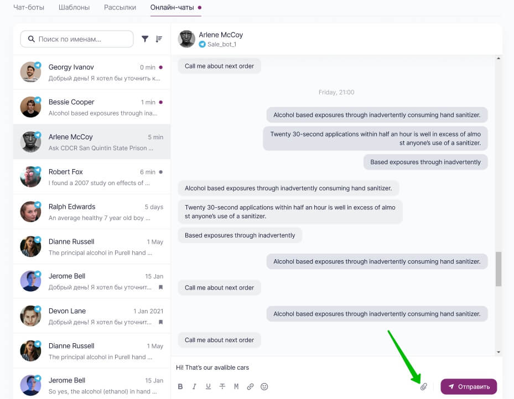The height and width of the screenshot is (399, 514).
Task: Toggle underline text formatting
Action: (x=208, y=386)
